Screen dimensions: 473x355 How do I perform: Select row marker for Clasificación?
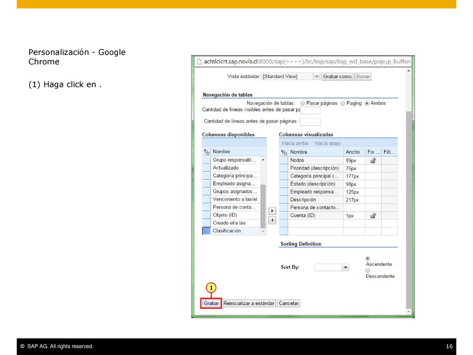pyautogui.click(x=206, y=231)
